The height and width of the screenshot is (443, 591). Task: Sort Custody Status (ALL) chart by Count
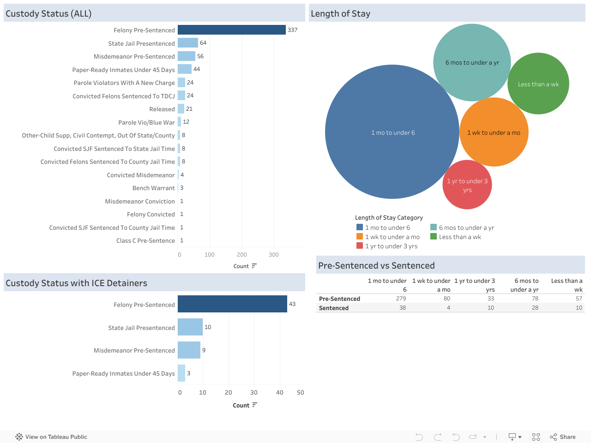[254, 266]
